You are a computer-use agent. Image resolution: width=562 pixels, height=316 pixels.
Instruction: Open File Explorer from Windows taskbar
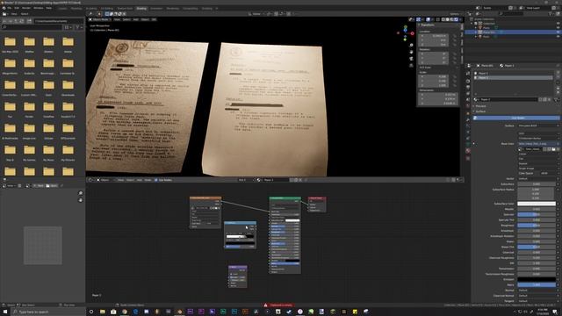pyautogui.click(x=102, y=312)
